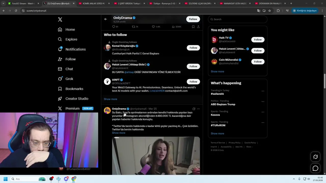The width and height of the screenshot is (326, 183).
Task: Open the t.me/ainftEN link
Action: [157, 91]
